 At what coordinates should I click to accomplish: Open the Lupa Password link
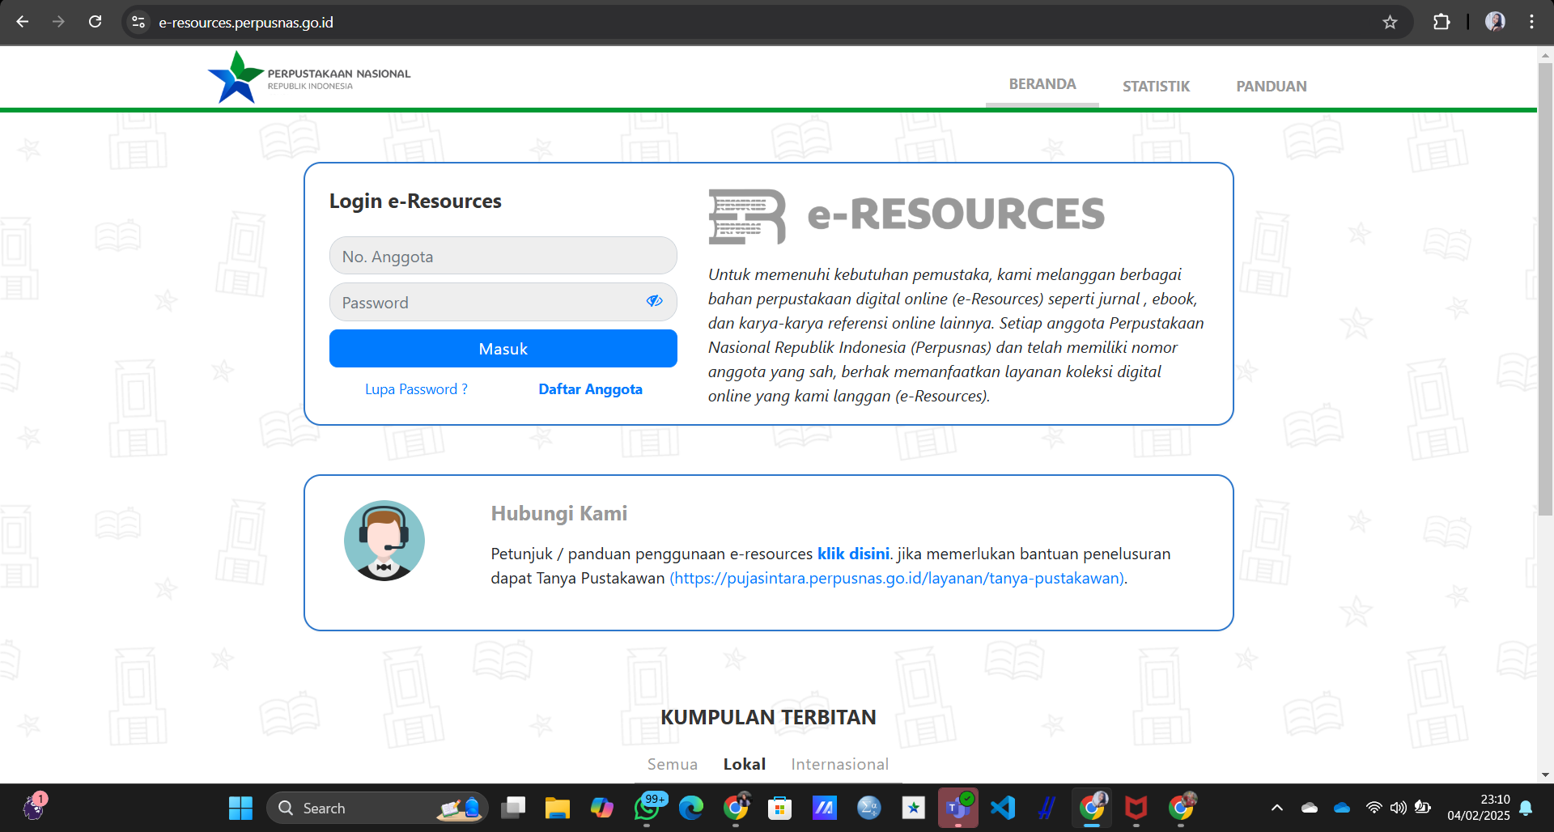click(x=416, y=388)
